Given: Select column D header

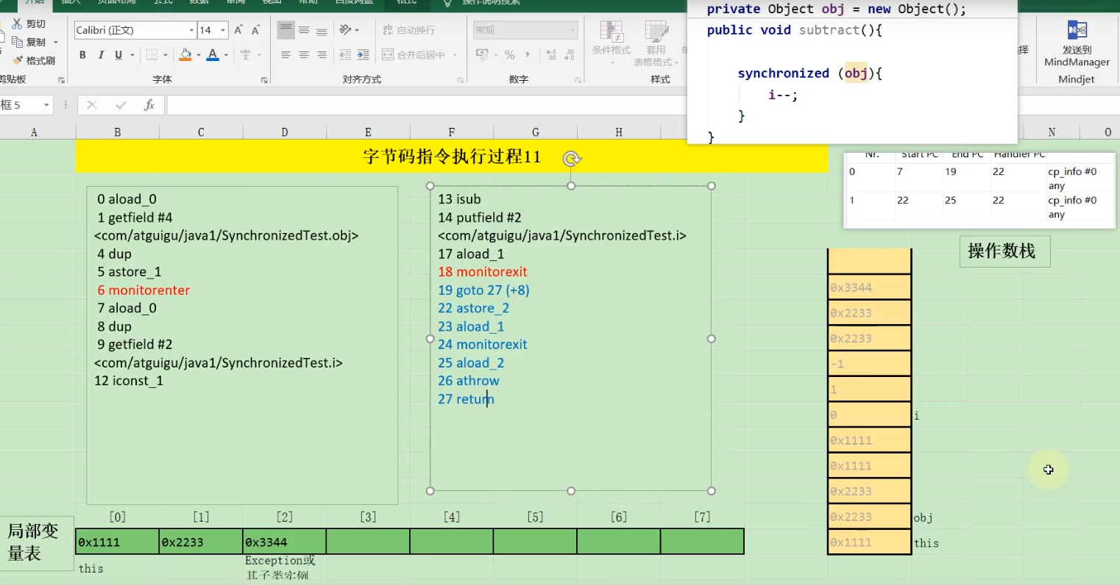Looking at the screenshot, I should pyautogui.click(x=285, y=132).
